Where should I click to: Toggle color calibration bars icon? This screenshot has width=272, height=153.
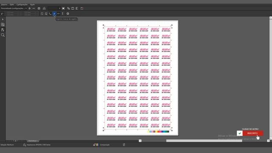point(59,14)
